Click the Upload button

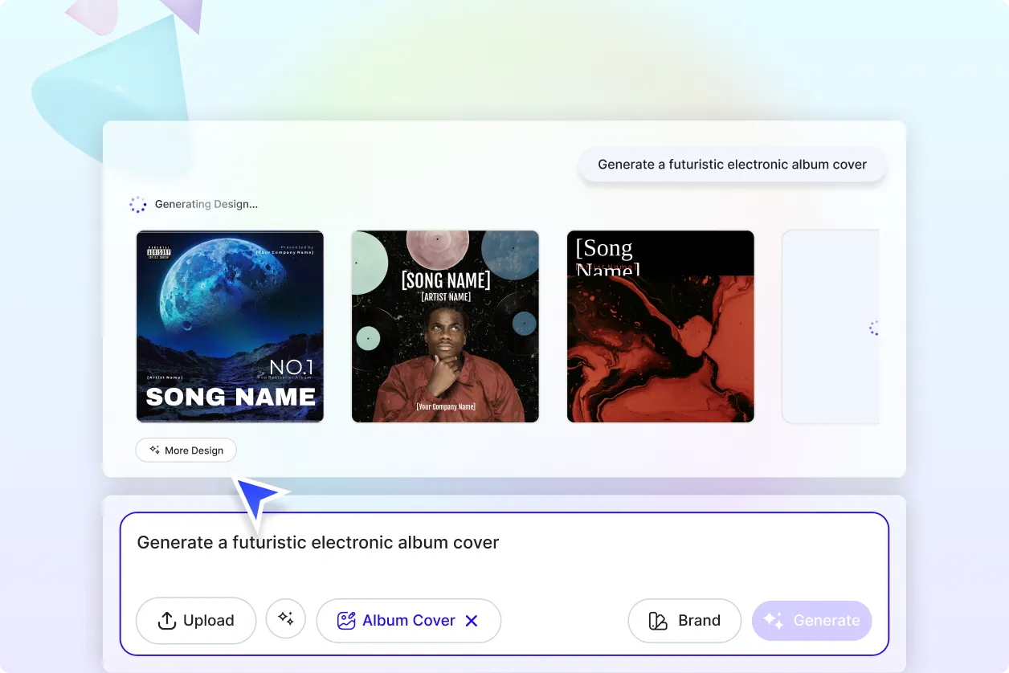196,621
